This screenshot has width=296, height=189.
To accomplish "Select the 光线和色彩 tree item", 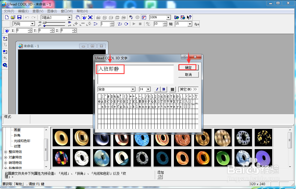I will pyautogui.click(x=22, y=141).
